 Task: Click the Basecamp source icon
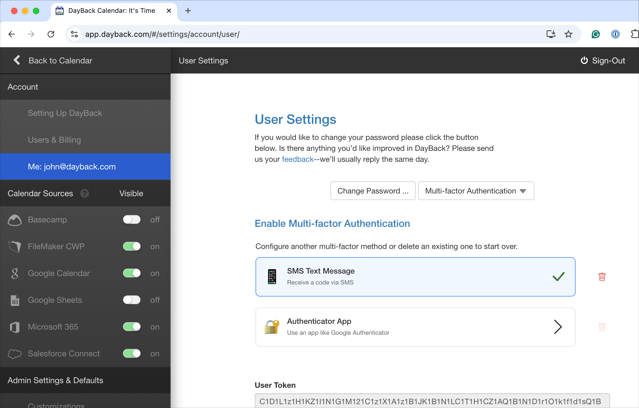pos(15,220)
